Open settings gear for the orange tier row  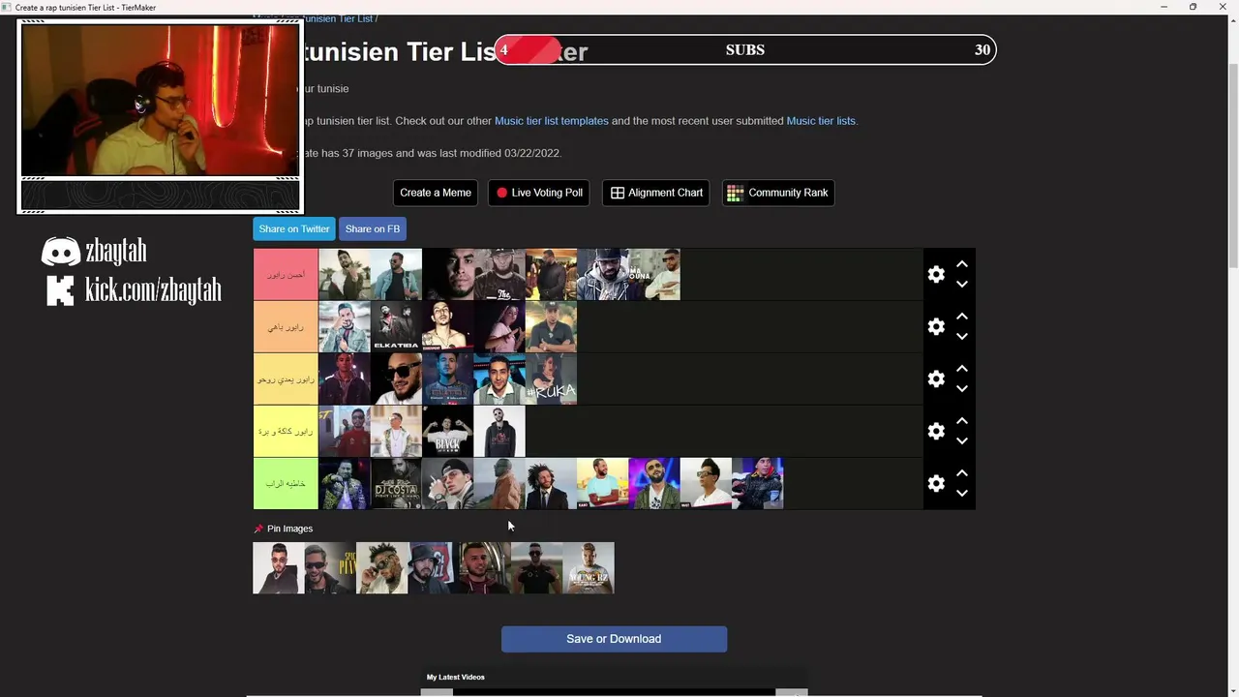pyautogui.click(x=936, y=327)
